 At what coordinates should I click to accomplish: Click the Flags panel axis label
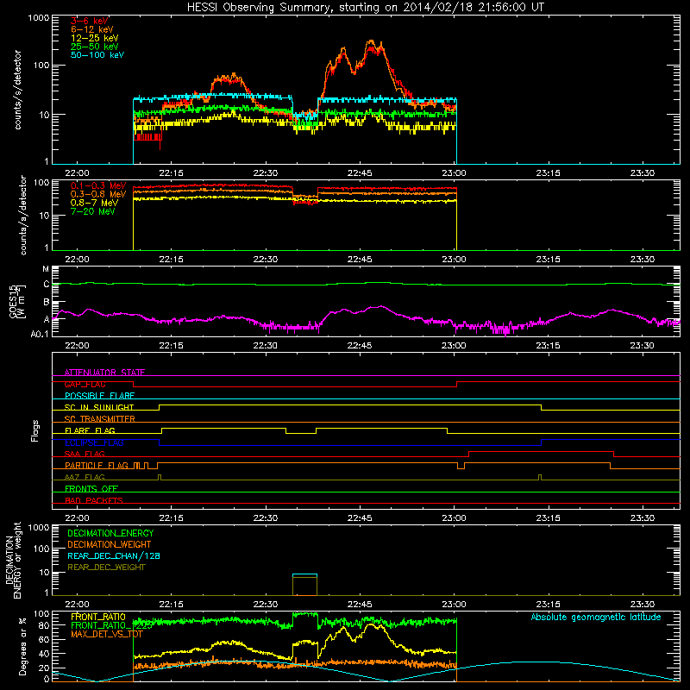pyautogui.click(x=35, y=430)
